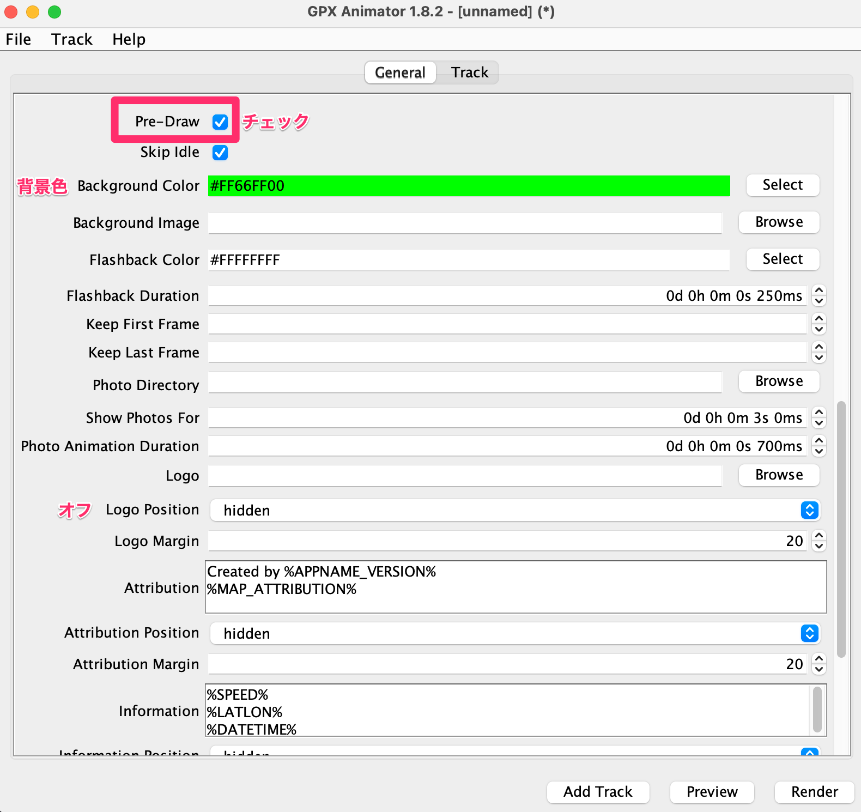Increase Flashback Duration with up arrow
Screen dimensions: 861x812
818,290
